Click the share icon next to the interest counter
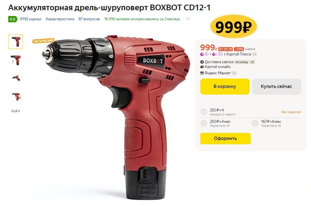Image resolution: width=311 pixels, height=206 pixels. 188,19
